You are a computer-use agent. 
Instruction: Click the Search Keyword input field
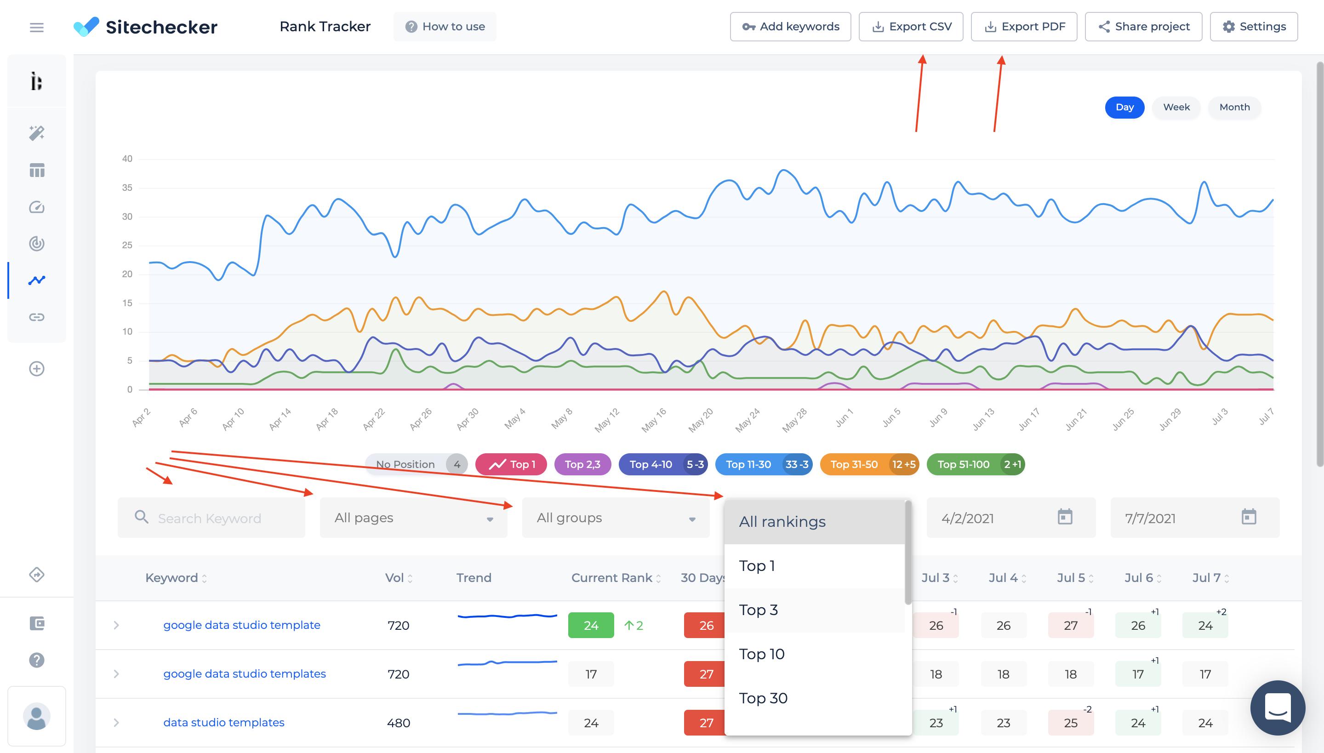click(211, 518)
